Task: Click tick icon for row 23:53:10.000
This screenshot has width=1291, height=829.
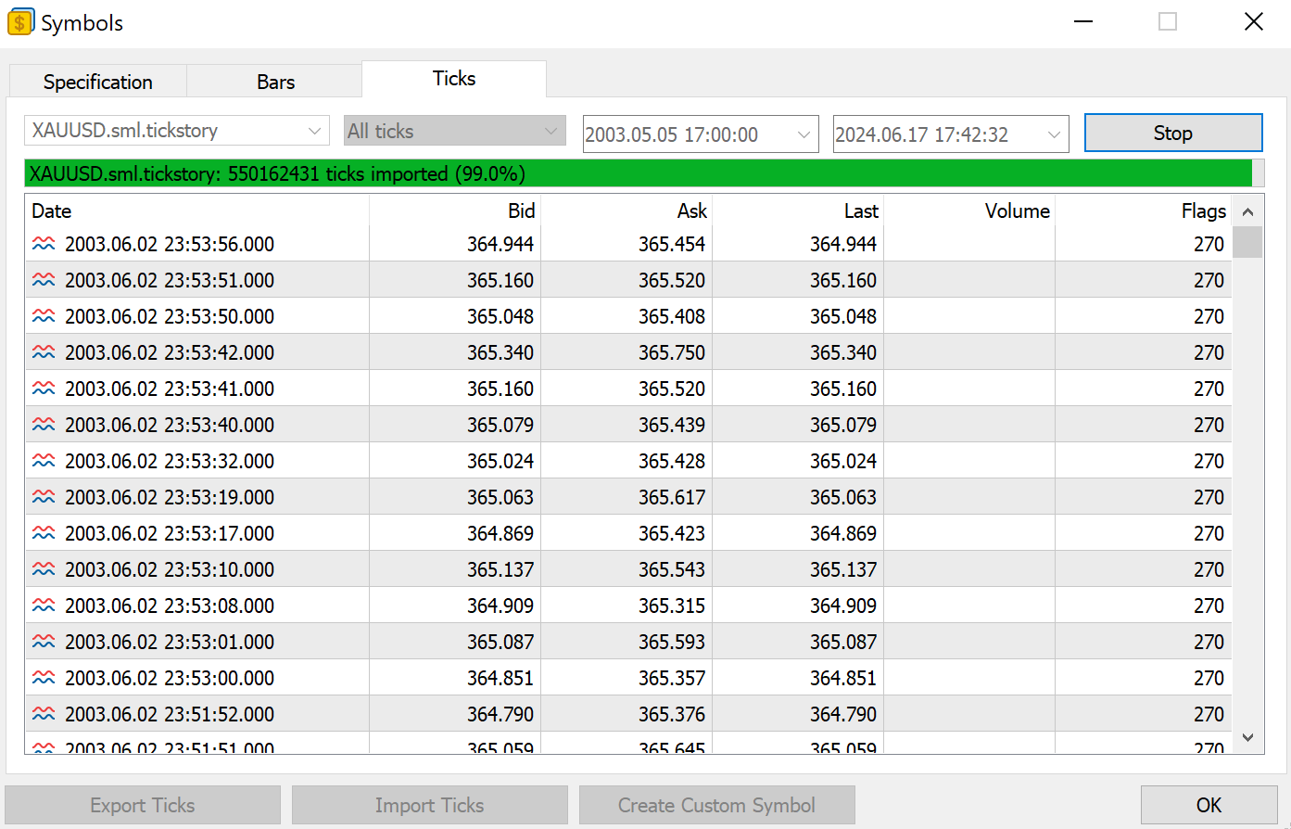Action: click(44, 569)
